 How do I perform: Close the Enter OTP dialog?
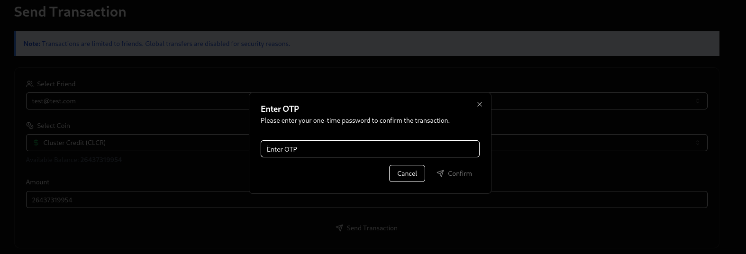(x=479, y=104)
